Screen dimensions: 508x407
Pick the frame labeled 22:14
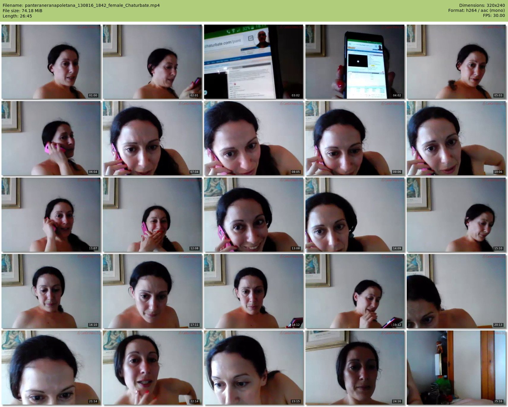(x=152, y=368)
